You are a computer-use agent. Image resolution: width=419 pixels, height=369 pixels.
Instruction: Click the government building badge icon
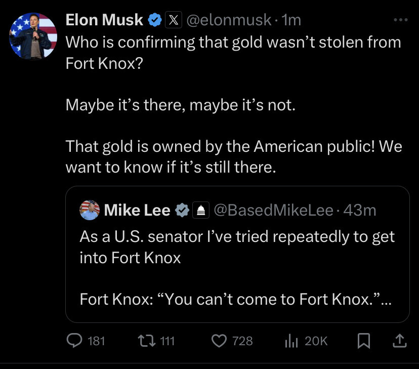click(199, 211)
